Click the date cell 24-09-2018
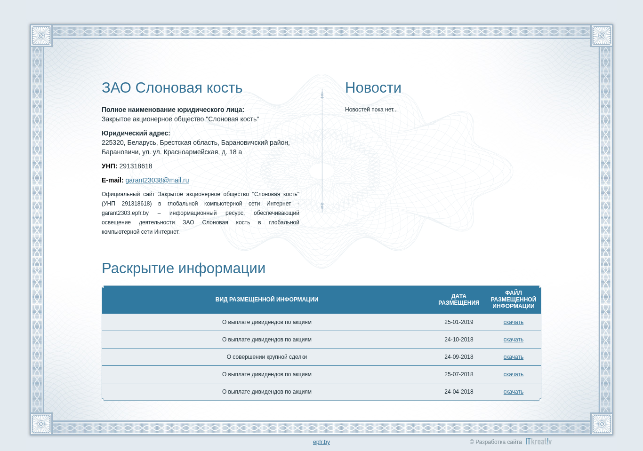Screen dimensions: 643x451 459,357
